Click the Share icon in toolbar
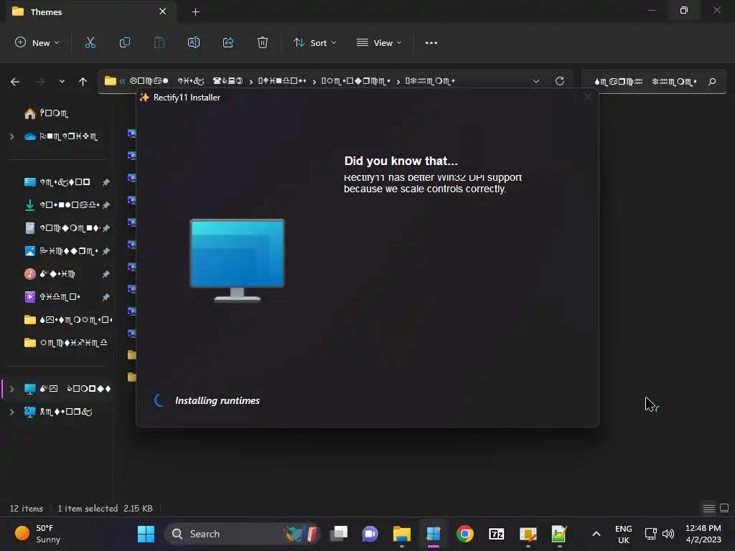 pyautogui.click(x=228, y=42)
